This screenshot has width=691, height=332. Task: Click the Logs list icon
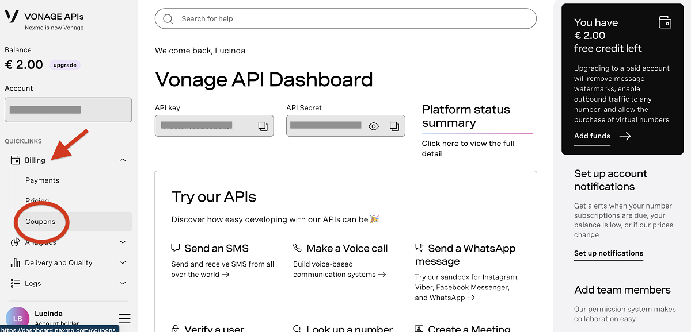tap(15, 284)
